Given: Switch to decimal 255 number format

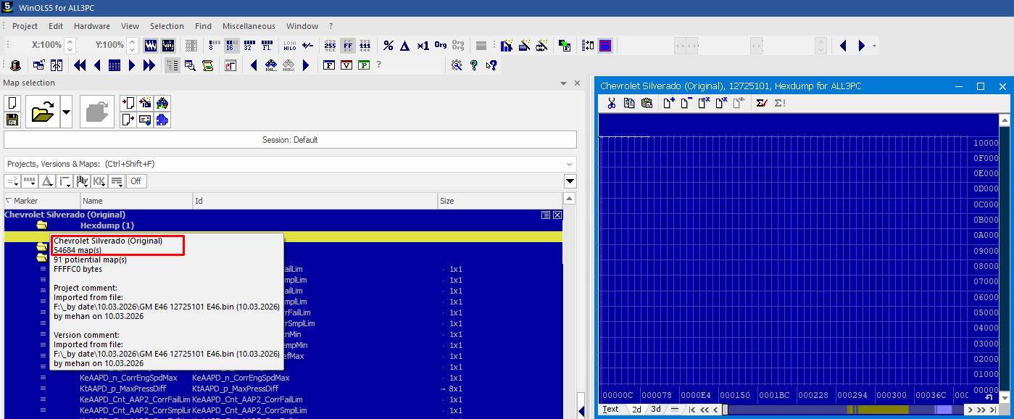Looking at the screenshot, I should (x=330, y=46).
